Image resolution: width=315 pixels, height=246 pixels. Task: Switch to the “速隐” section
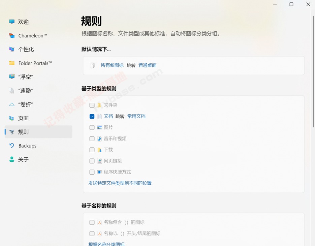26,91
